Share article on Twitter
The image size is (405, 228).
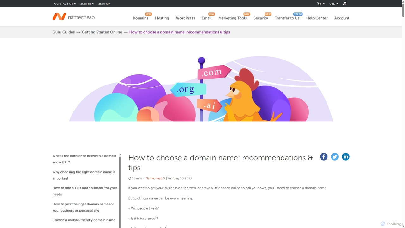tap(335, 157)
